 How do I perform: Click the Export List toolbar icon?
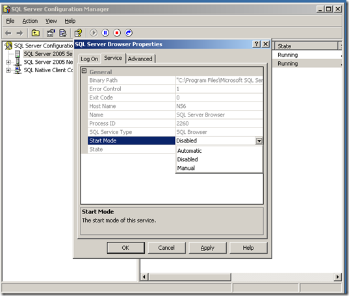(x=63, y=33)
